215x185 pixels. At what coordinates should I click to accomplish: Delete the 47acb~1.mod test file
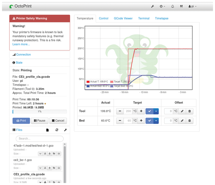coord(50,154)
